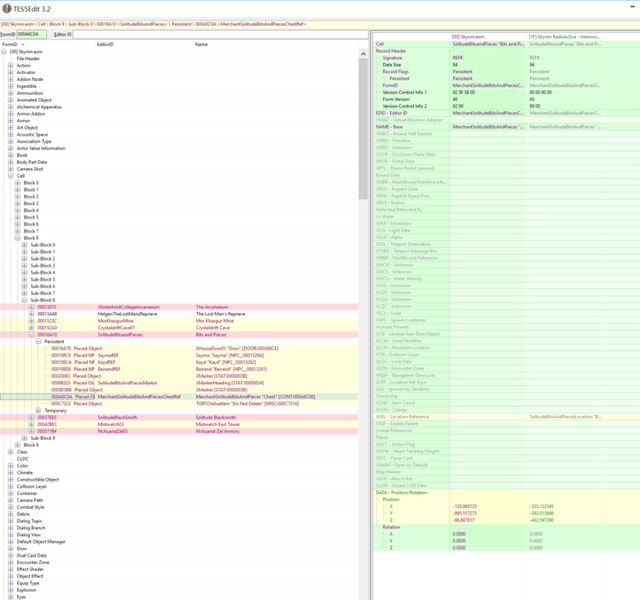
Task: Select SolitudeBlackSmith cell row
Action: tap(179, 418)
